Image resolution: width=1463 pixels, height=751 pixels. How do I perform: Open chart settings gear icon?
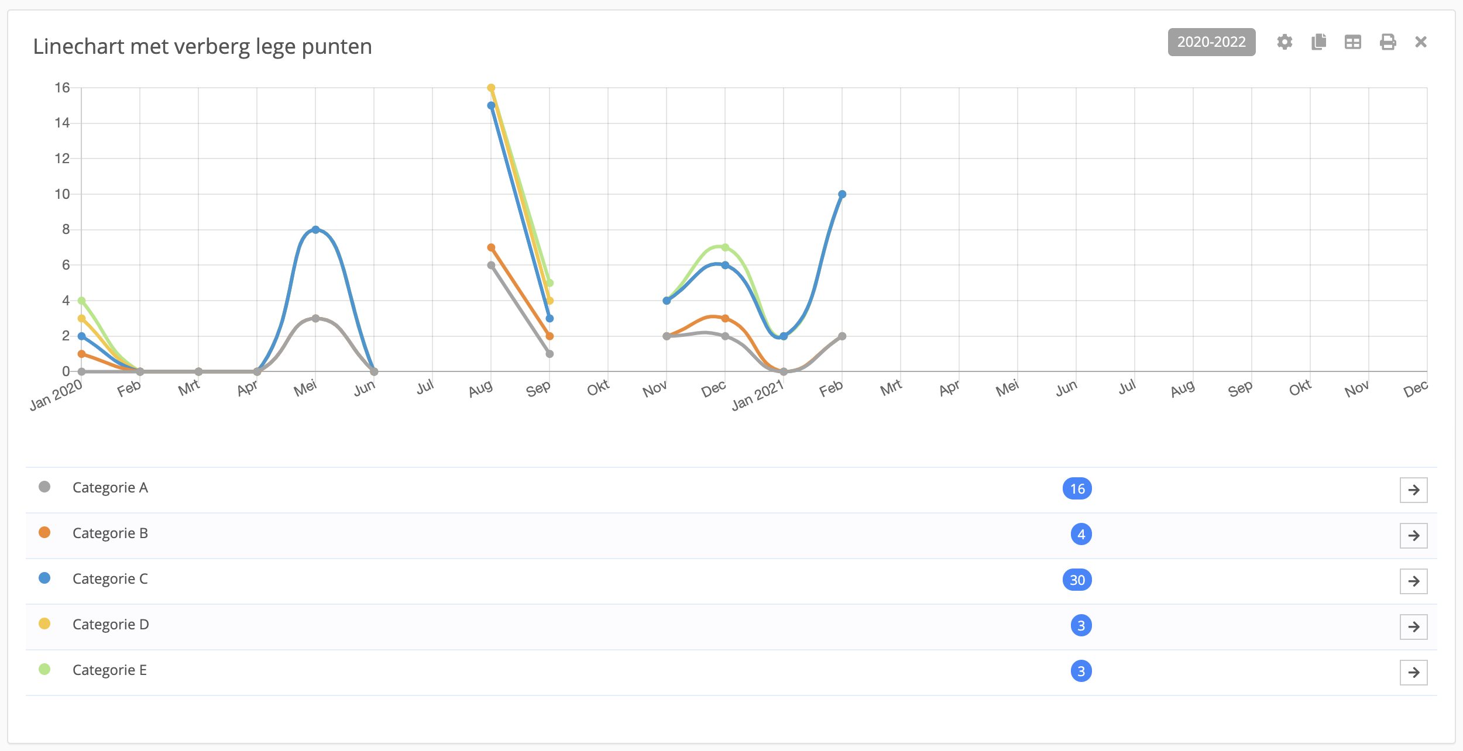click(1285, 42)
